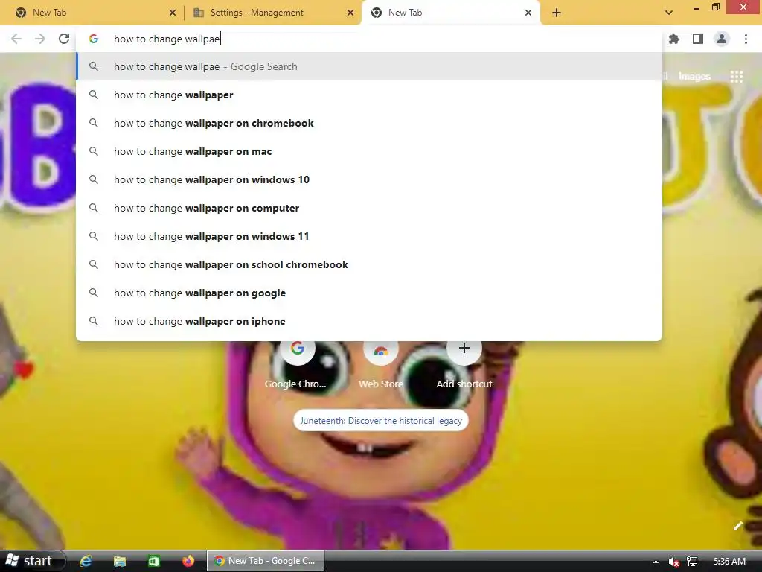Switch to the first New Tab
Screen dimensions: 762x572
pos(95,13)
